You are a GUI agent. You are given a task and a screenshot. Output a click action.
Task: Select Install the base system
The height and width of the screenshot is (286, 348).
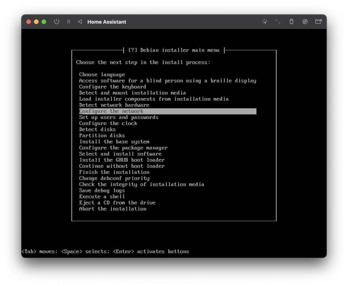pos(168,142)
